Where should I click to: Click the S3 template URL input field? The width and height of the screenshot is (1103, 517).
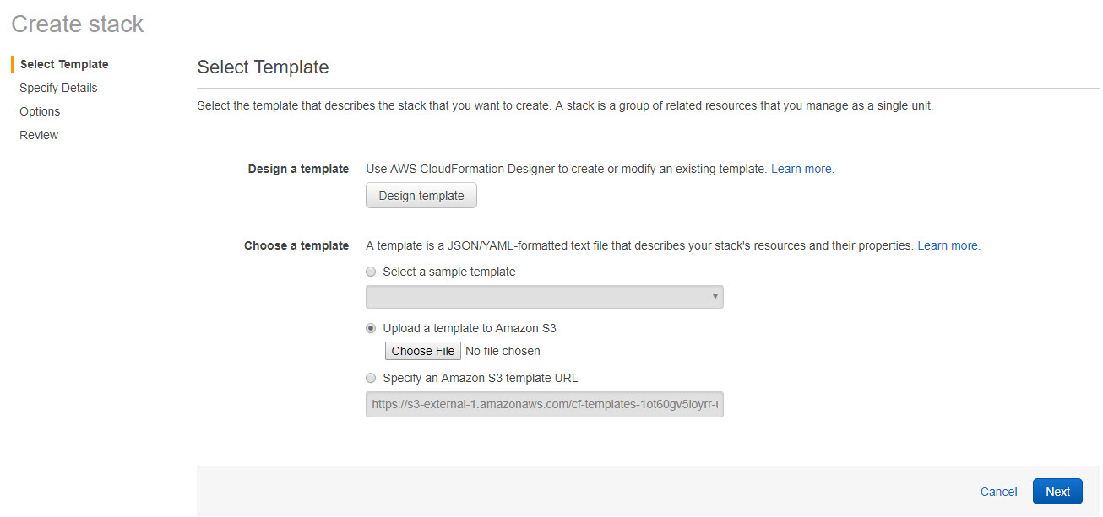pos(544,404)
